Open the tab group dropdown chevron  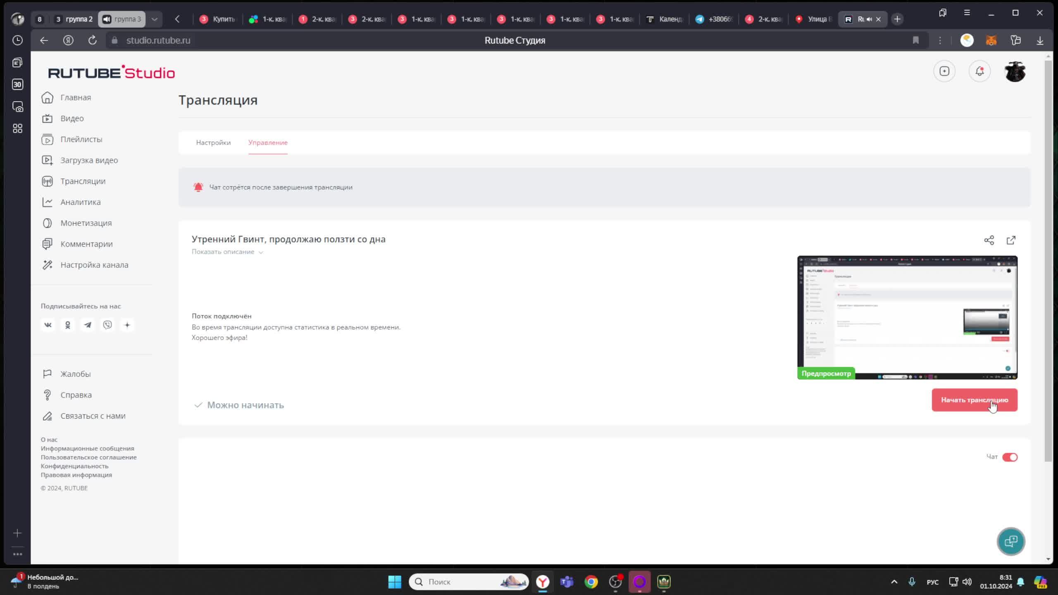(154, 19)
